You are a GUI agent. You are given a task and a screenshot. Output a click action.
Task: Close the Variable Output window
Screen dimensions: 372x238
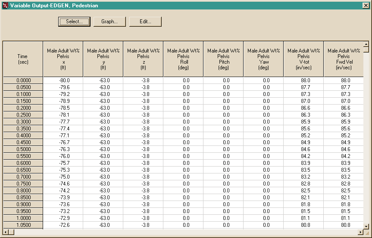366,6
